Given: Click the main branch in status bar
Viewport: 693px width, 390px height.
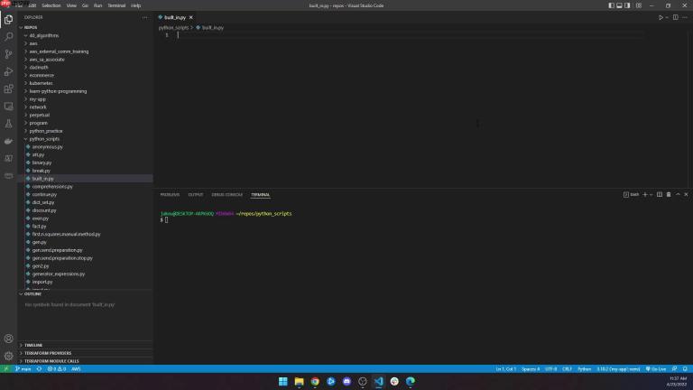Looking at the screenshot, I should [23, 368].
